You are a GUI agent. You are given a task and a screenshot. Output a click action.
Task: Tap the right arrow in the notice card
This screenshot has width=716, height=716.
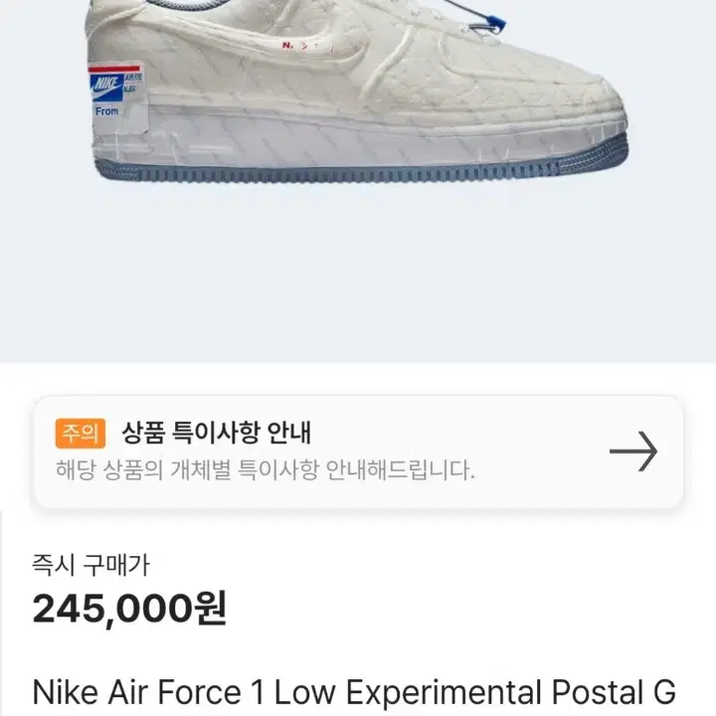click(633, 451)
